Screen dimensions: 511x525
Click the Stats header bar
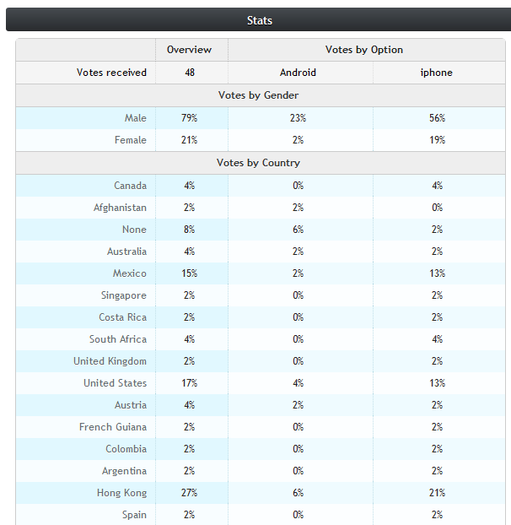259,20
